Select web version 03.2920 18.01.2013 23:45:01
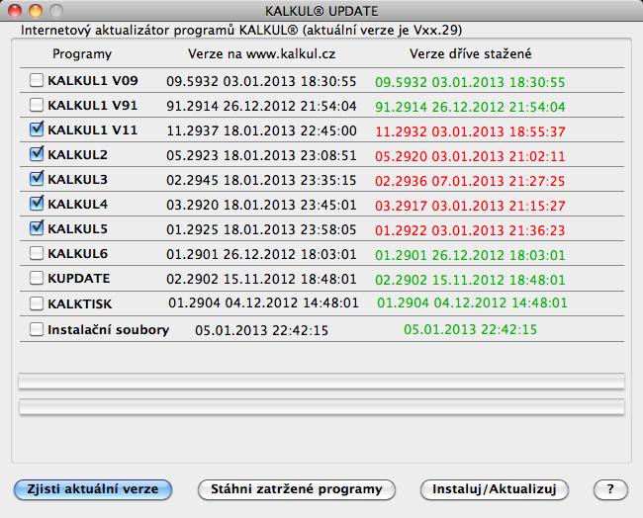 tap(261, 205)
